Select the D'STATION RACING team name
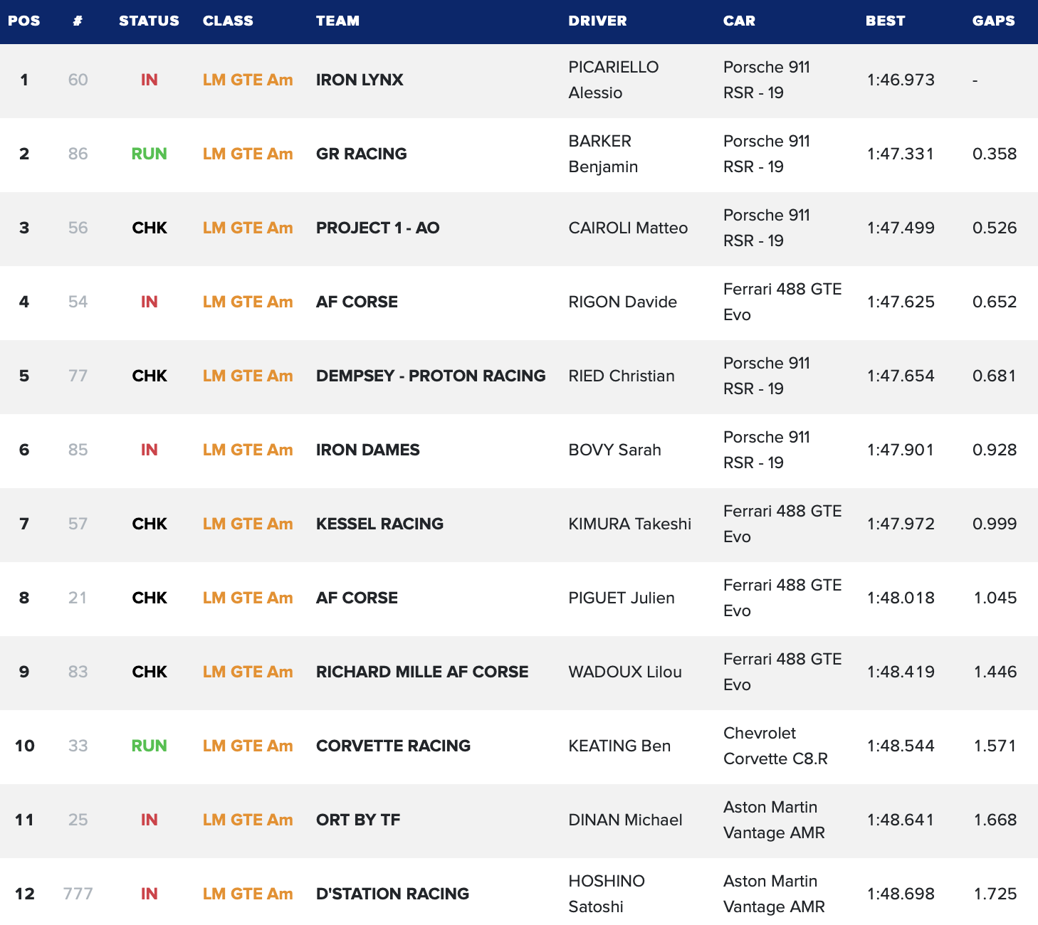The width and height of the screenshot is (1038, 925). coord(392,894)
